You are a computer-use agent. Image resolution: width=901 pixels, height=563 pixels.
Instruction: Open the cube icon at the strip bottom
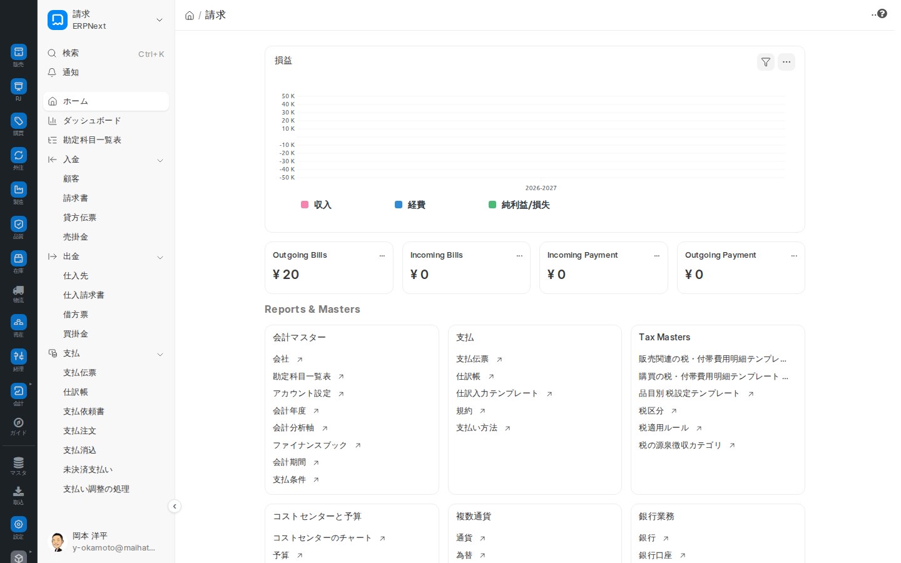pos(18,557)
